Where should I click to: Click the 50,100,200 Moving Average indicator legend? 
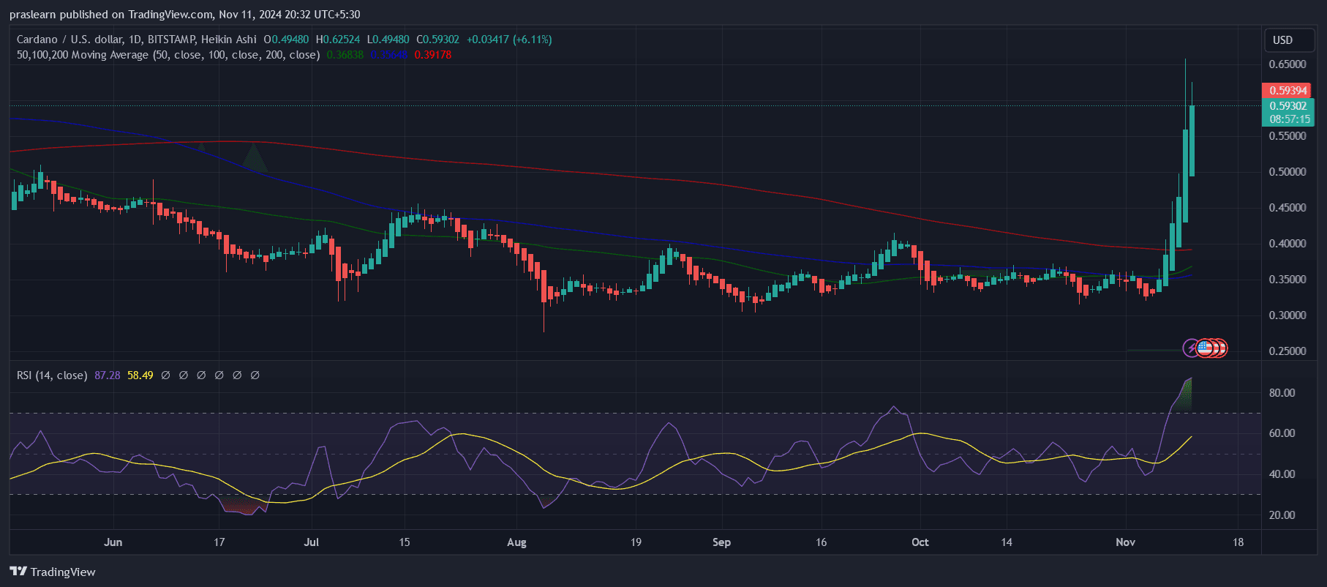click(x=168, y=55)
